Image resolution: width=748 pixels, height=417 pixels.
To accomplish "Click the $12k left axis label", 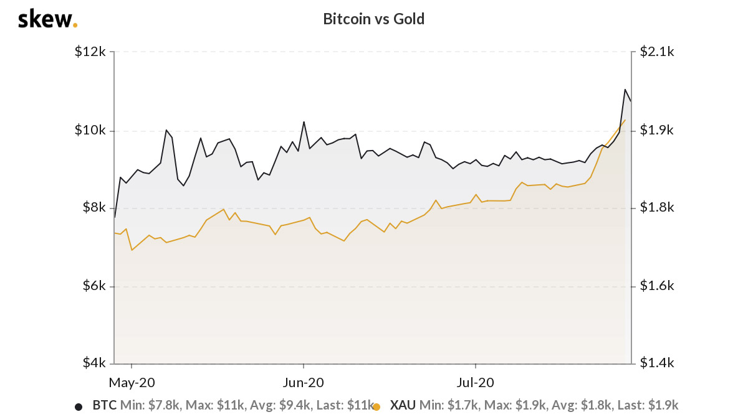I will click(x=90, y=53).
